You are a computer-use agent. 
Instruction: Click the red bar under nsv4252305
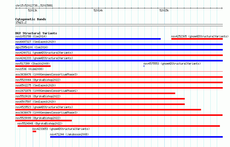(197, 39)
